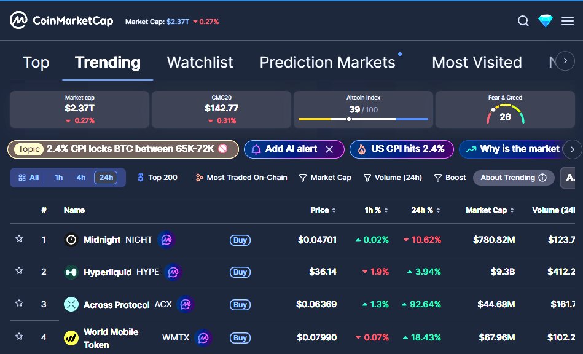Open the CMC20 $142.77 card
This screenshot has height=354, width=583.
(x=222, y=109)
